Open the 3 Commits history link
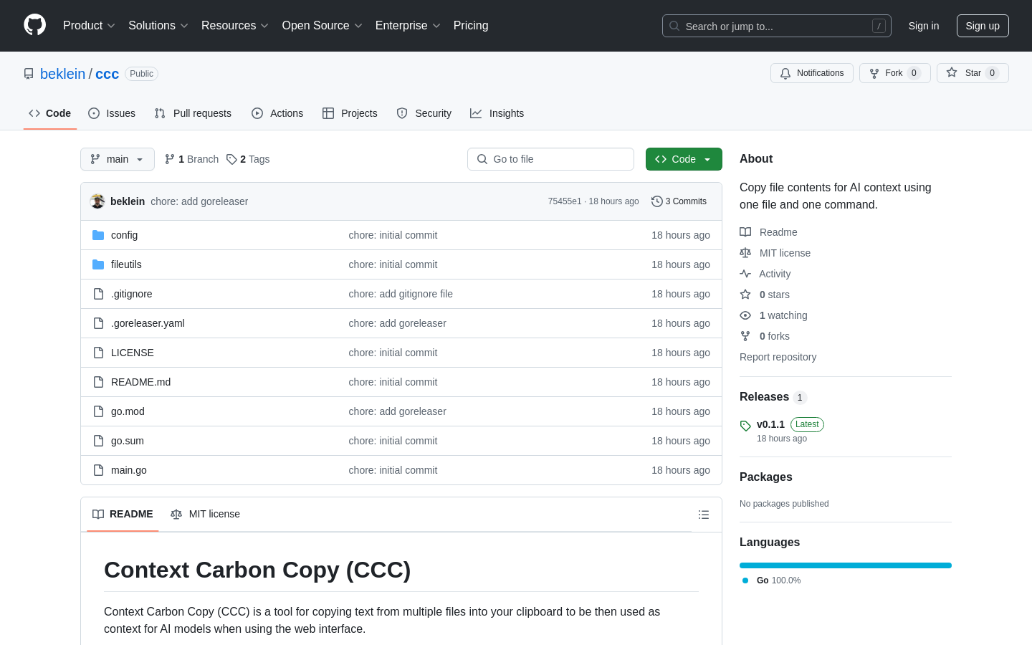Screen dimensions: 1032x645 coord(679,201)
